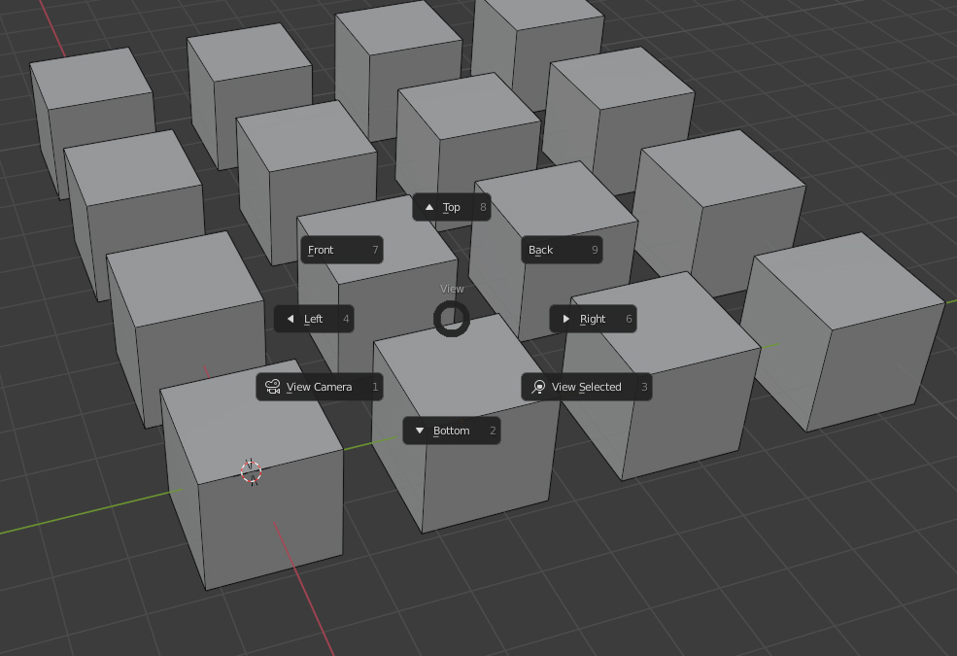Choose Top view in pie menu
The image size is (957, 656).
452,207
